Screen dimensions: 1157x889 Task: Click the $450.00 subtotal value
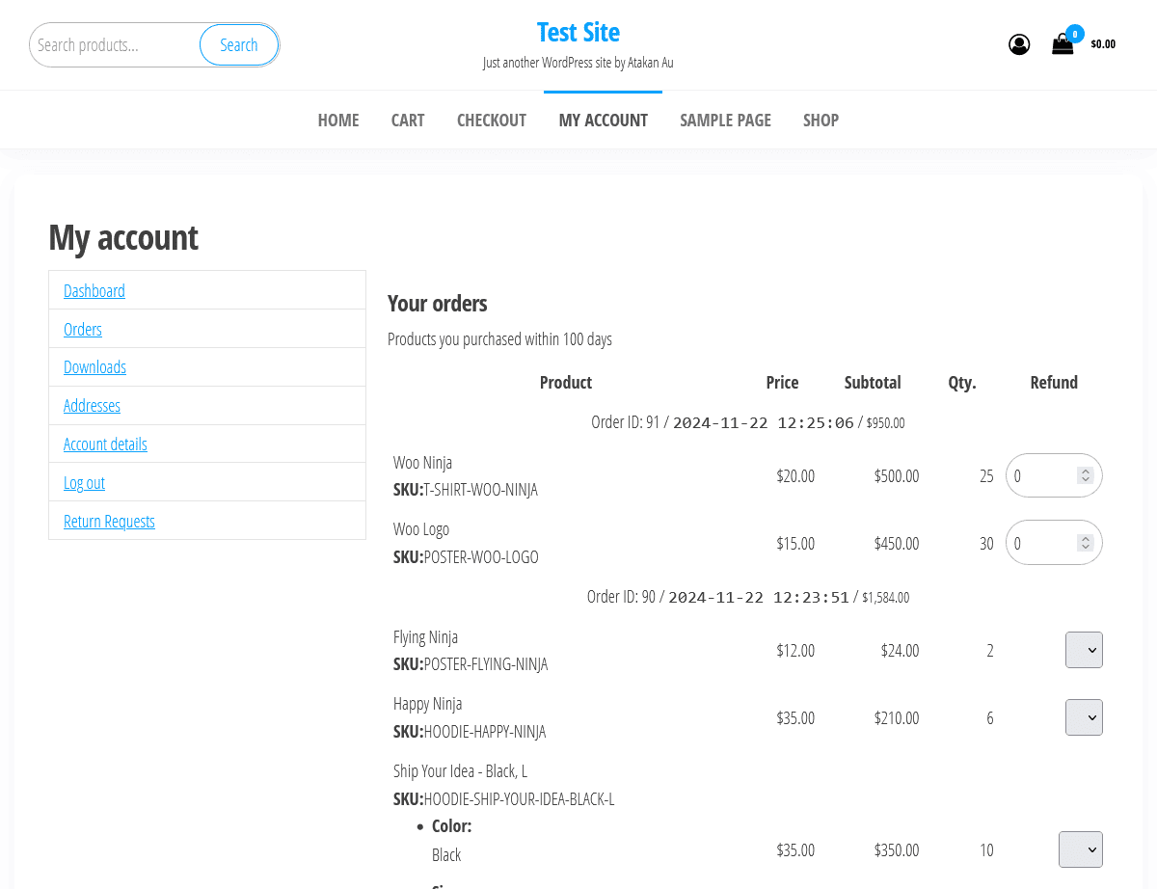[x=897, y=544]
